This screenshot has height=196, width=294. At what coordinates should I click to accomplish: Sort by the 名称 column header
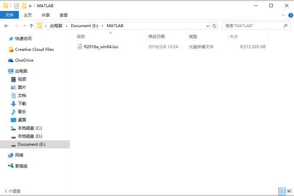(x=81, y=37)
